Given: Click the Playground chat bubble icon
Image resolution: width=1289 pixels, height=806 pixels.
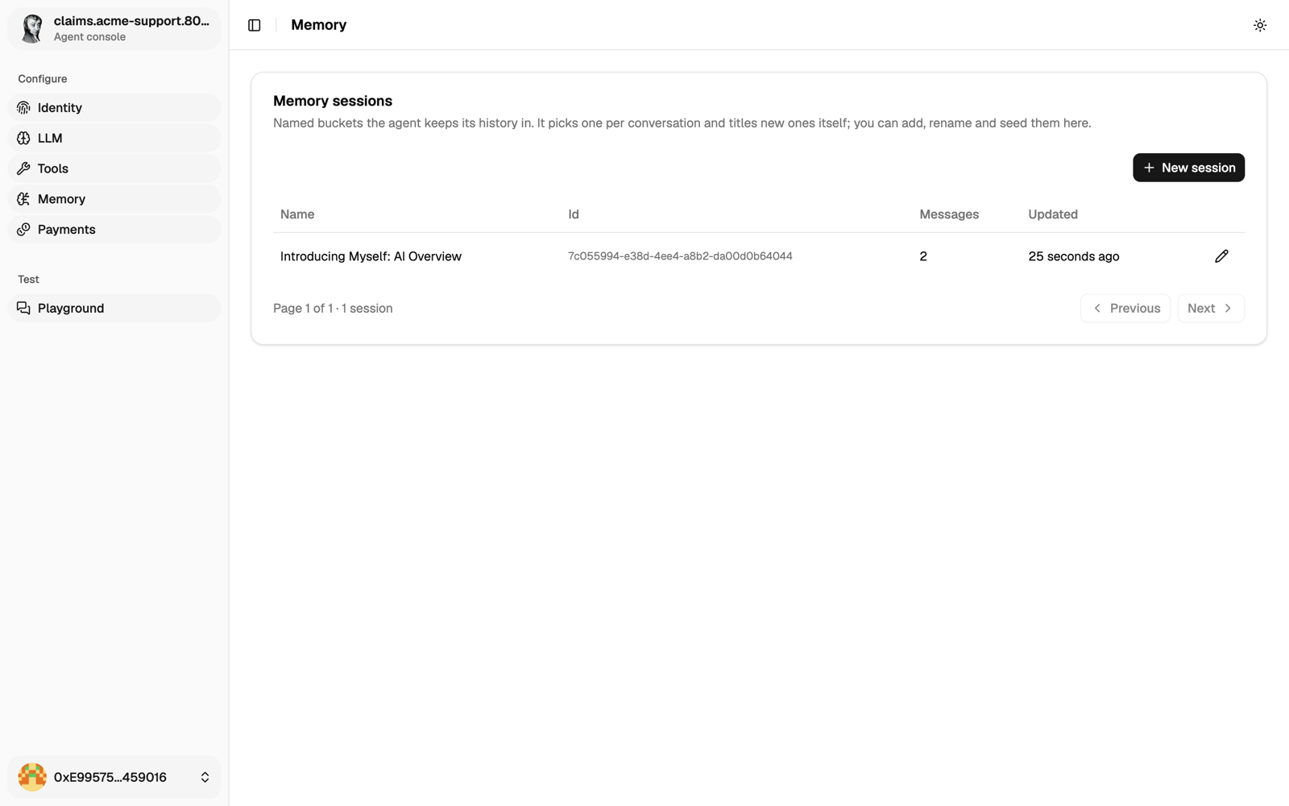Looking at the screenshot, I should 23,309.
